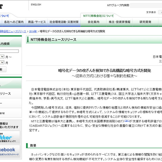Open the Twitter banner in sidebar

pos(10,137)
